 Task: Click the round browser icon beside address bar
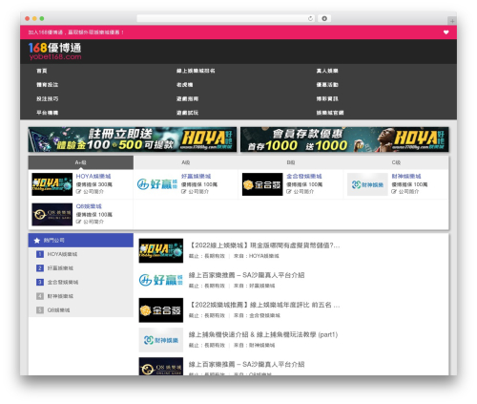pyautogui.click(x=324, y=18)
